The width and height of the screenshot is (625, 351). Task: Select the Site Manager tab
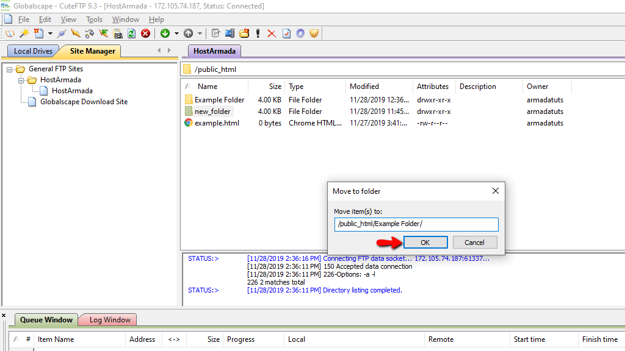coord(93,51)
